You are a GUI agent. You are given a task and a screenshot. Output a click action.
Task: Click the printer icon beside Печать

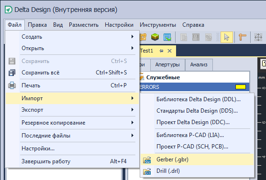[x=12, y=85]
